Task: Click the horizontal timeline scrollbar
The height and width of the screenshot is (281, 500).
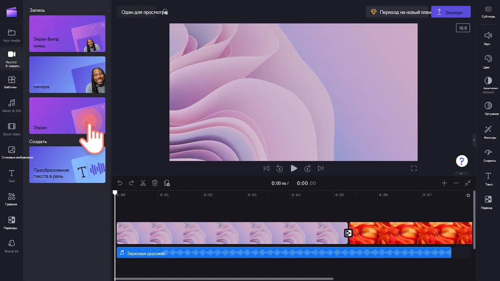Action: coord(224,279)
